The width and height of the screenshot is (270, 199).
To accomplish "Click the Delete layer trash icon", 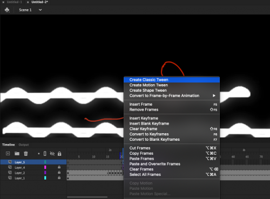I will [26, 153].
